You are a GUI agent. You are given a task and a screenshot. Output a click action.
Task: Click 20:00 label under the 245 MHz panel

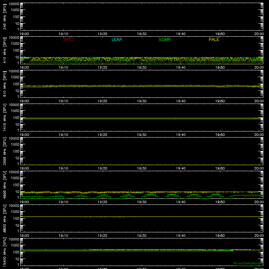click(x=259, y=34)
